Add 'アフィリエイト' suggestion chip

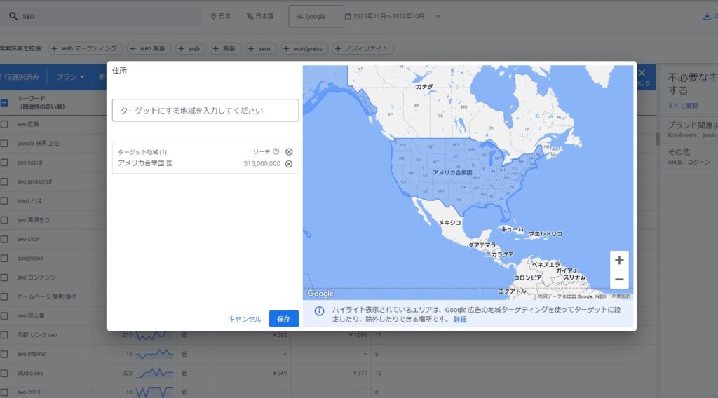pyautogui.click(x=363, y=48)
